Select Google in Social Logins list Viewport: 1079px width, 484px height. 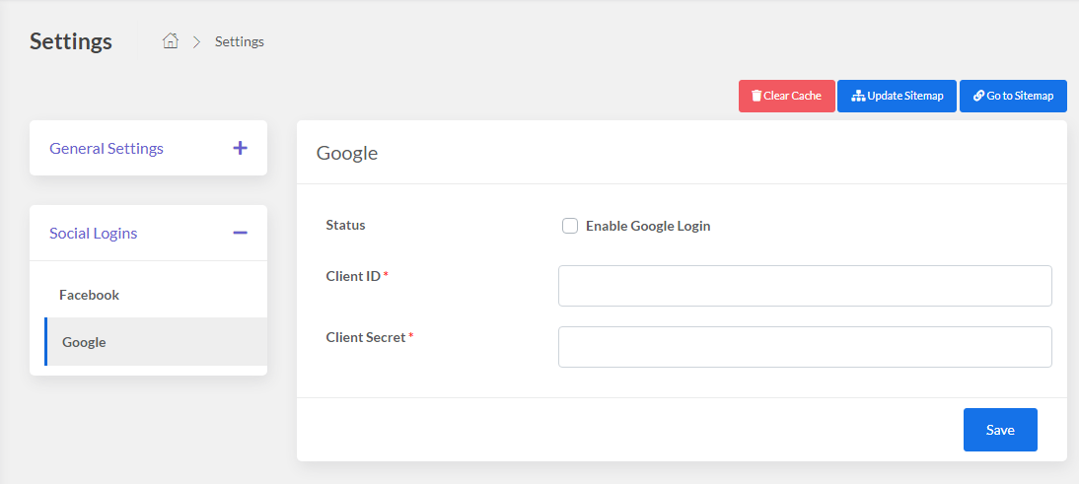(x=156, y=342)
